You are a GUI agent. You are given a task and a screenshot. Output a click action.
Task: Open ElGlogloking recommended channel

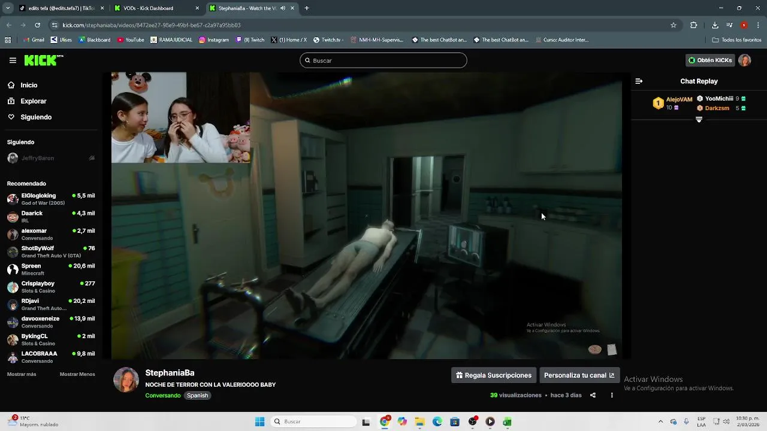point(51,199)
